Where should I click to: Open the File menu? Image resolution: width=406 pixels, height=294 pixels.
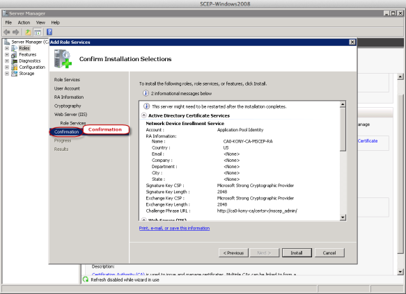(x=8, y=22)
